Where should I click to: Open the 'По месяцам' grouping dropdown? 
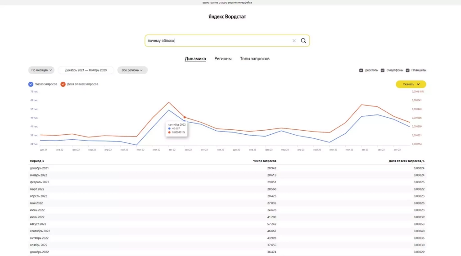point(41,70)
